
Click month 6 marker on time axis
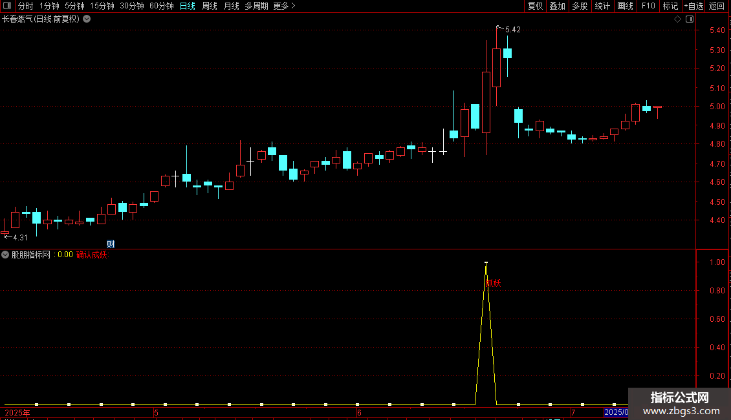tap(360, 413)
